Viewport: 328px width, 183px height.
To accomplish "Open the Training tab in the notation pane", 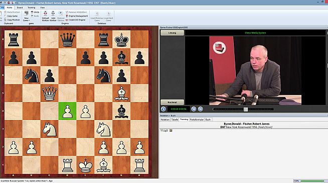I will [184, 119].
